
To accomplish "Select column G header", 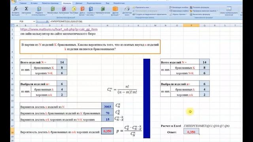I will click(x=89, y=25).
